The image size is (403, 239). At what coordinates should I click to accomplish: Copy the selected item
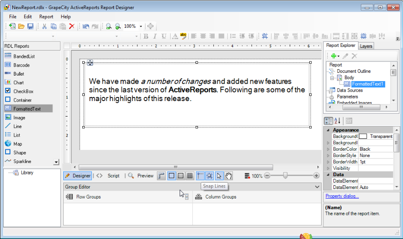(x=54, y=26)
